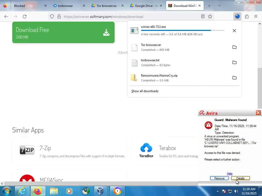
Task: Open Windows Explorer folder icon in taskbar
Action: point(54,191)
